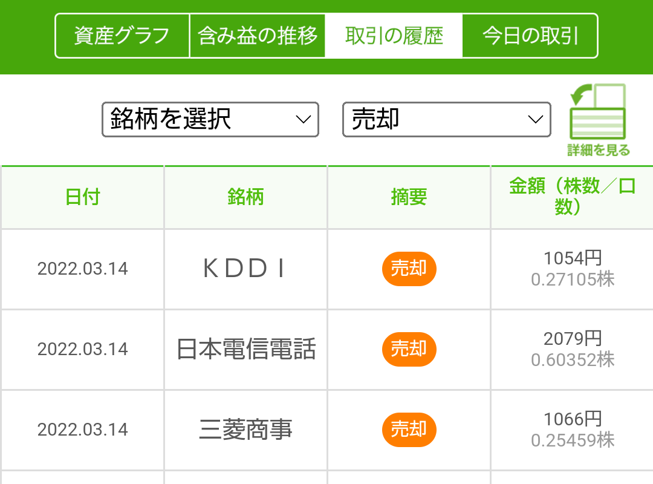The height and width of the screenshot is (484, 653).
Task: Select the 三菱商事 stock name
Action: (245, 430)
